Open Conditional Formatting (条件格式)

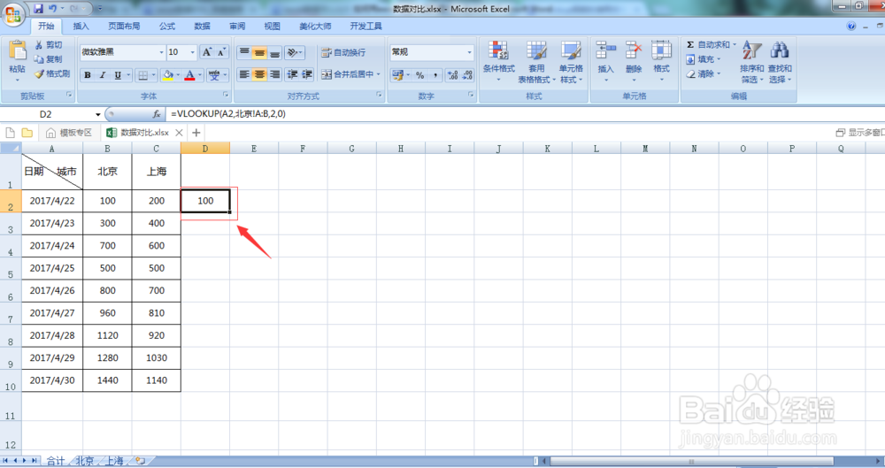coord(499,61)
